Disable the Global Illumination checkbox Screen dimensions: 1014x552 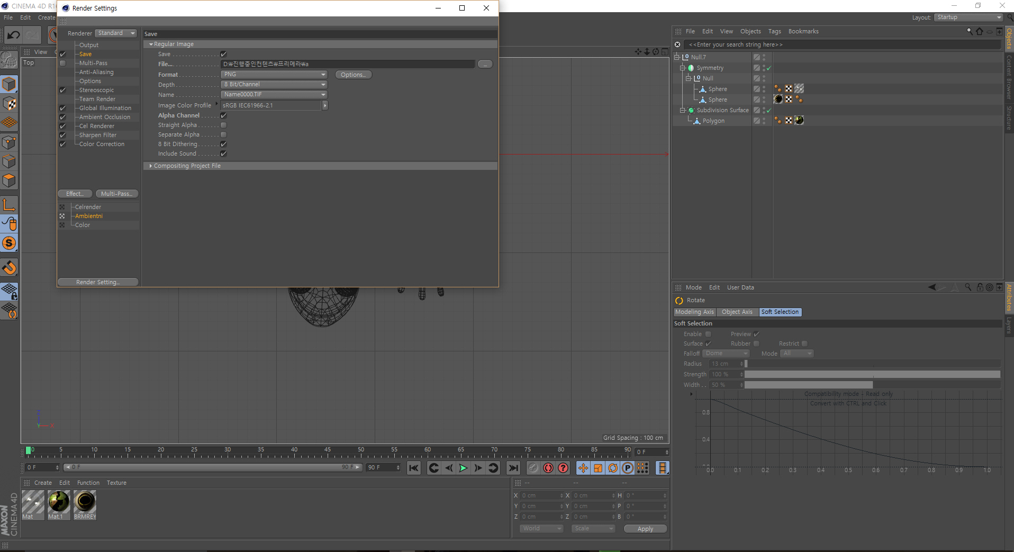(x=62, y=108)
